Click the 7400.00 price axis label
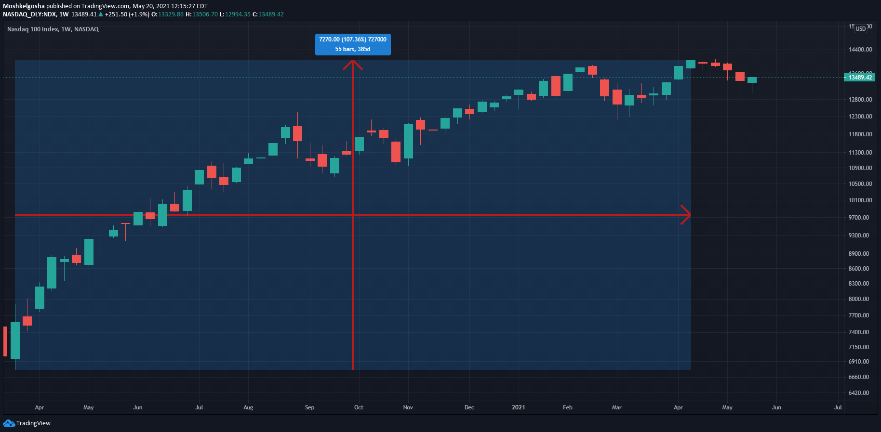The image size is (881, 432). [x=859, y=332]
